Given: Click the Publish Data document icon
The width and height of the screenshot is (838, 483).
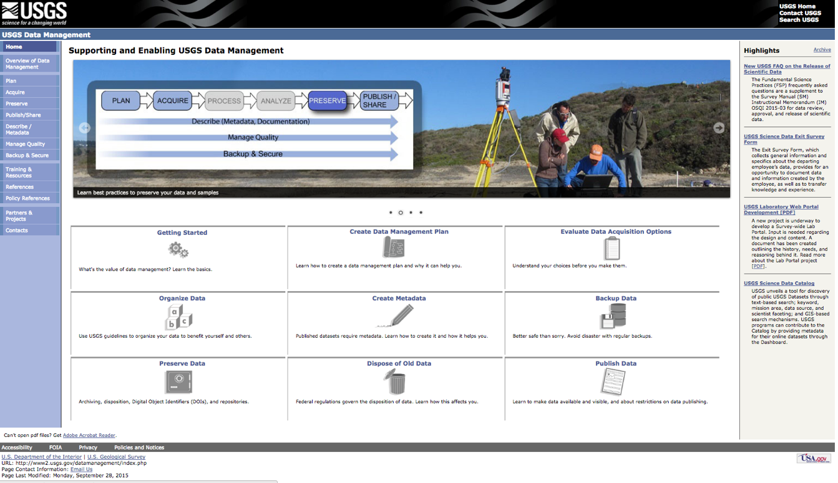Looking at the screenshot, I should (x=612, y=381).
